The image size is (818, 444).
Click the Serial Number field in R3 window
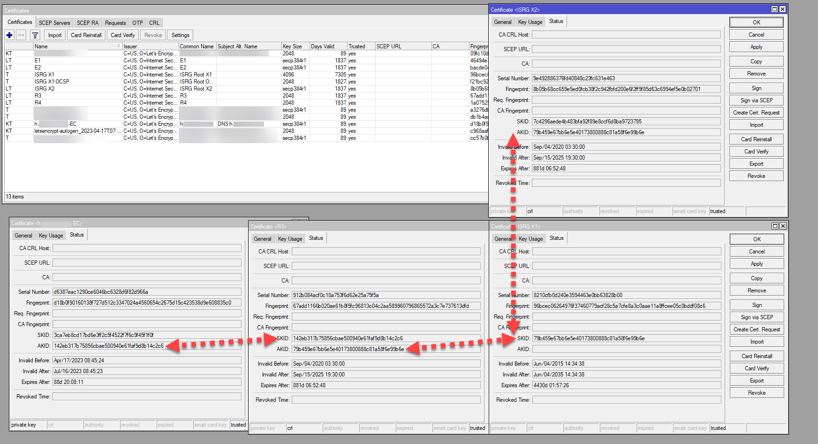[386, 295]
